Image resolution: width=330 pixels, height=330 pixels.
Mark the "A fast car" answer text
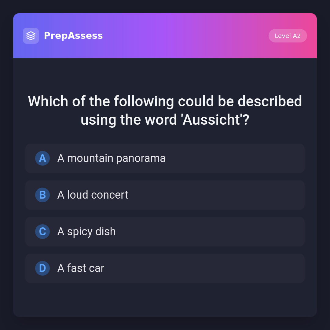click(81, 268)
